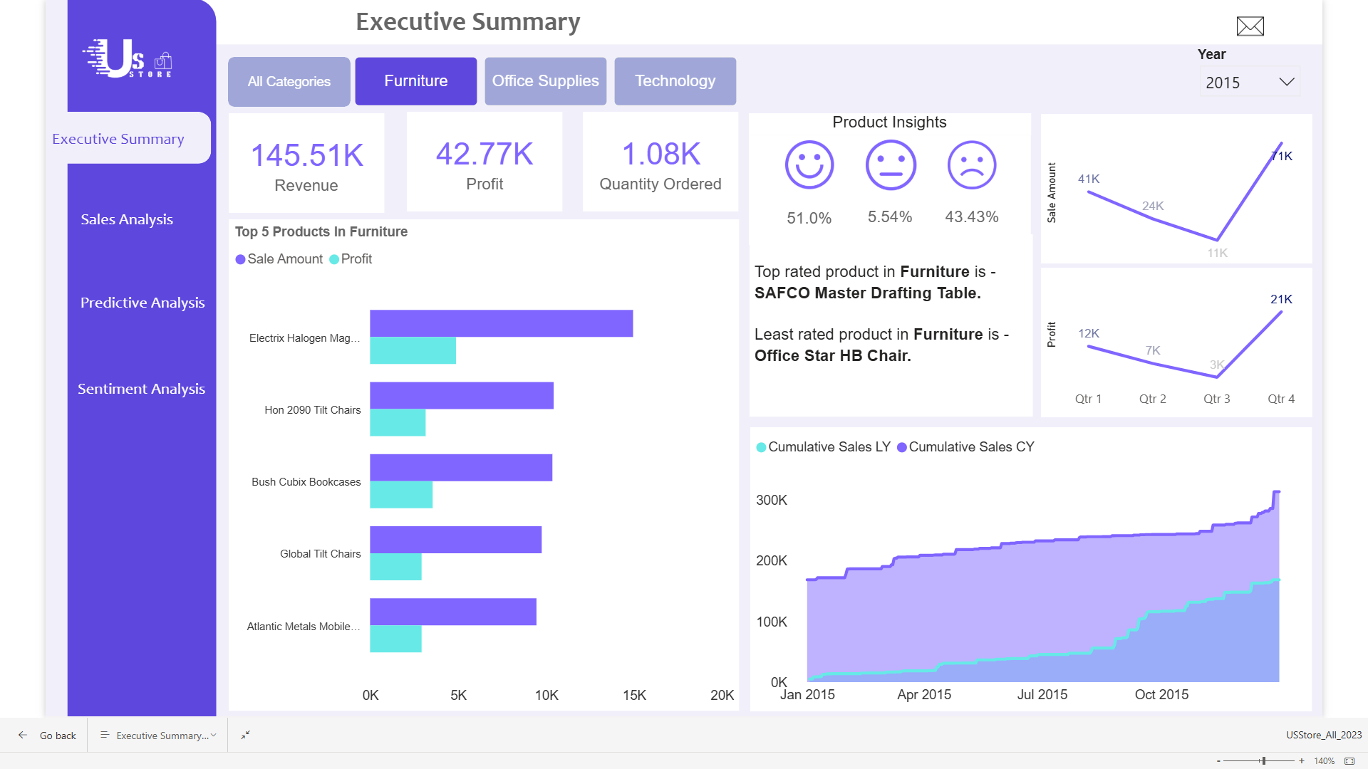This screenshot has height=769, width=1368.
Task: Click the neutral face Product Insights icon
Action: tap(891, 164)
